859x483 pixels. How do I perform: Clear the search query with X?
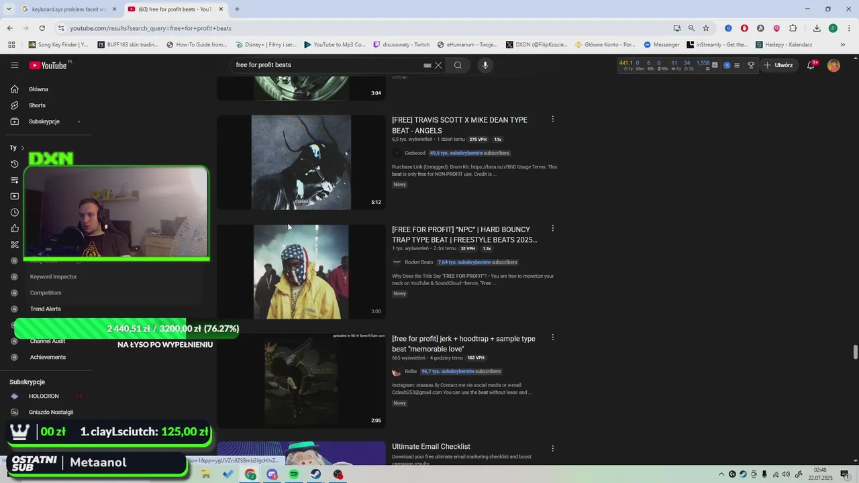pos(438,65)
